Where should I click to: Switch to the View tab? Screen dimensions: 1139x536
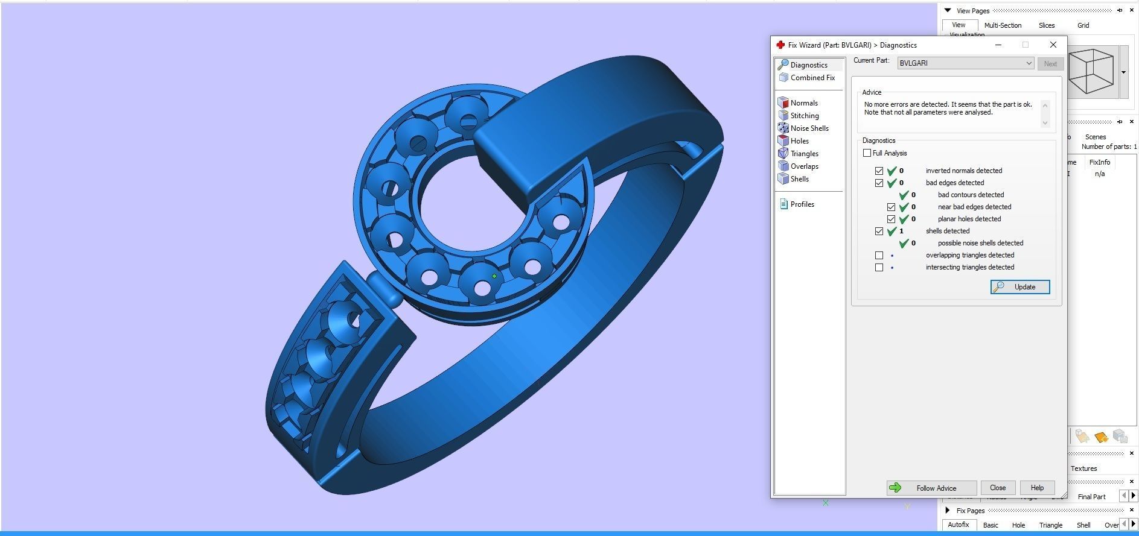[959, 25]
